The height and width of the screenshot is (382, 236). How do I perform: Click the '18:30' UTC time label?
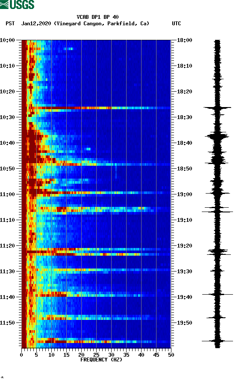pyautogui.click(x=184, y=117)
